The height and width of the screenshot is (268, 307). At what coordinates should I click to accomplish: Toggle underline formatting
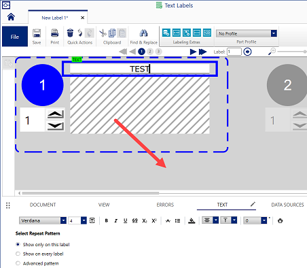(126, 220)
